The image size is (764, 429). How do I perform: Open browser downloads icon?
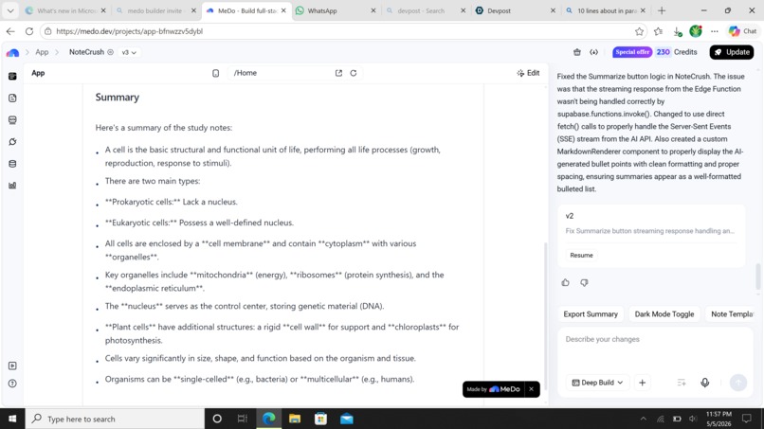(678, 31)
